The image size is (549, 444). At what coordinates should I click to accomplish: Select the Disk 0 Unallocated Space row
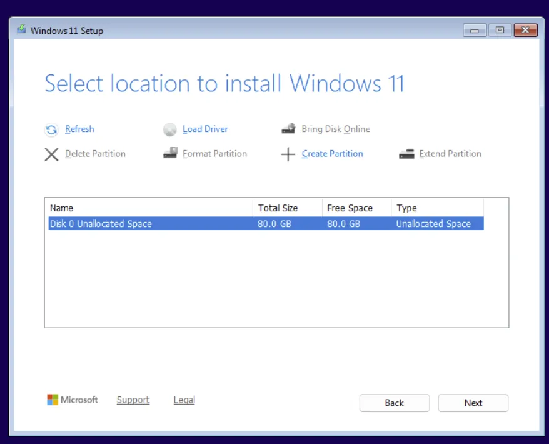(266, 224)
